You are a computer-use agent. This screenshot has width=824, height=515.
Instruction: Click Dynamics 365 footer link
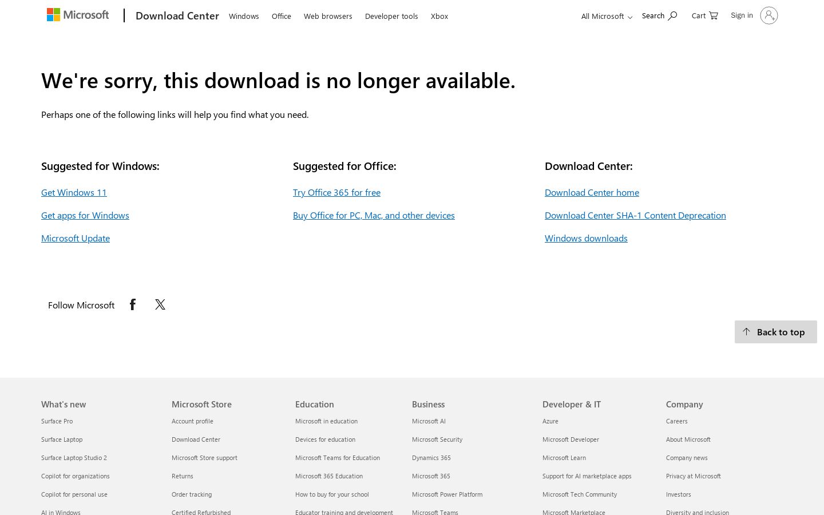tap(431, 458)
